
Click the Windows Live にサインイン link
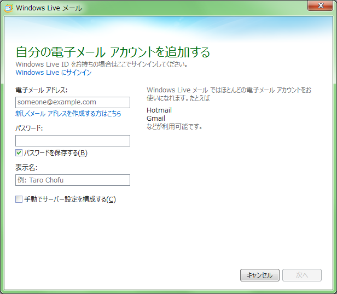tap(54, 73)
